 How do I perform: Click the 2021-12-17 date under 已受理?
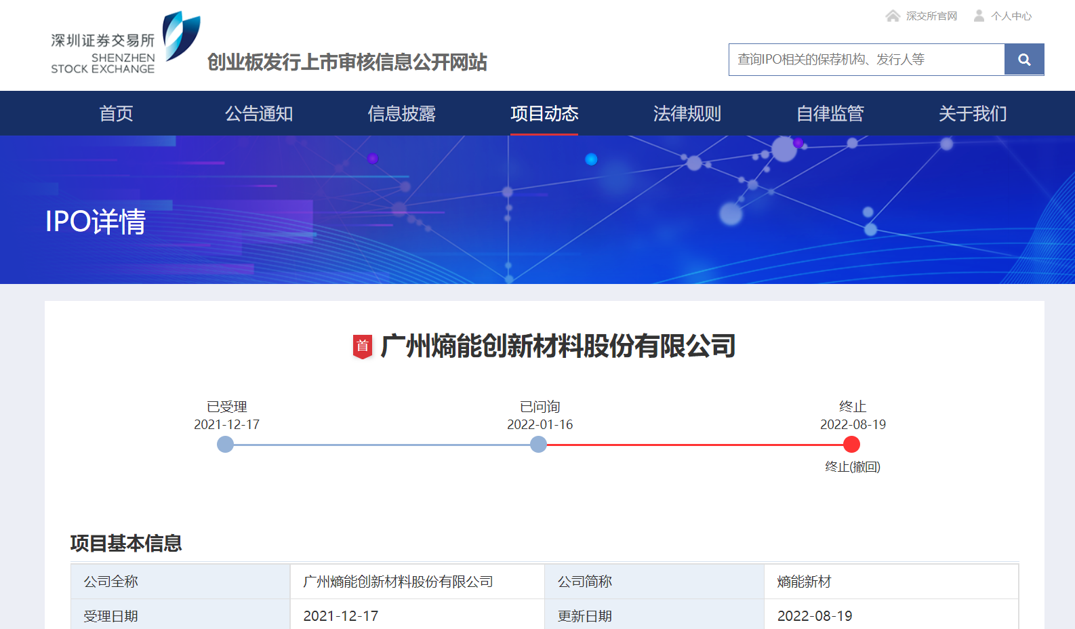[x=226, y=424]
